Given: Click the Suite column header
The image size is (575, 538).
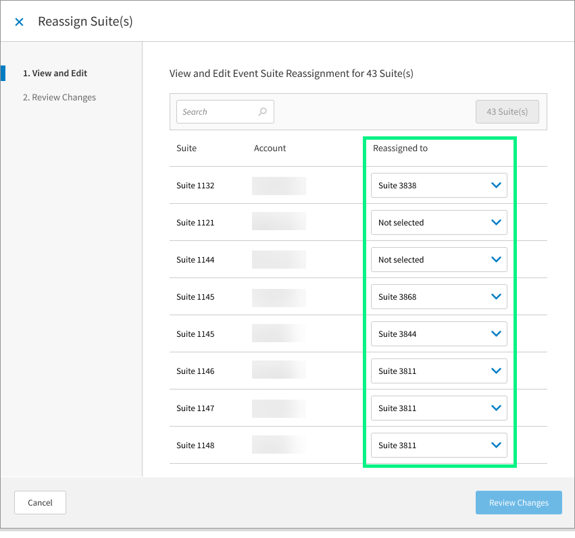Looking at the screenshot, I should (x=186, y=148).
